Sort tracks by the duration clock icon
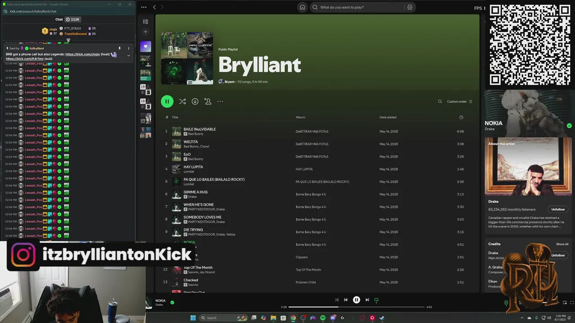This screenshot has height=323, width=575. [461, 117]
